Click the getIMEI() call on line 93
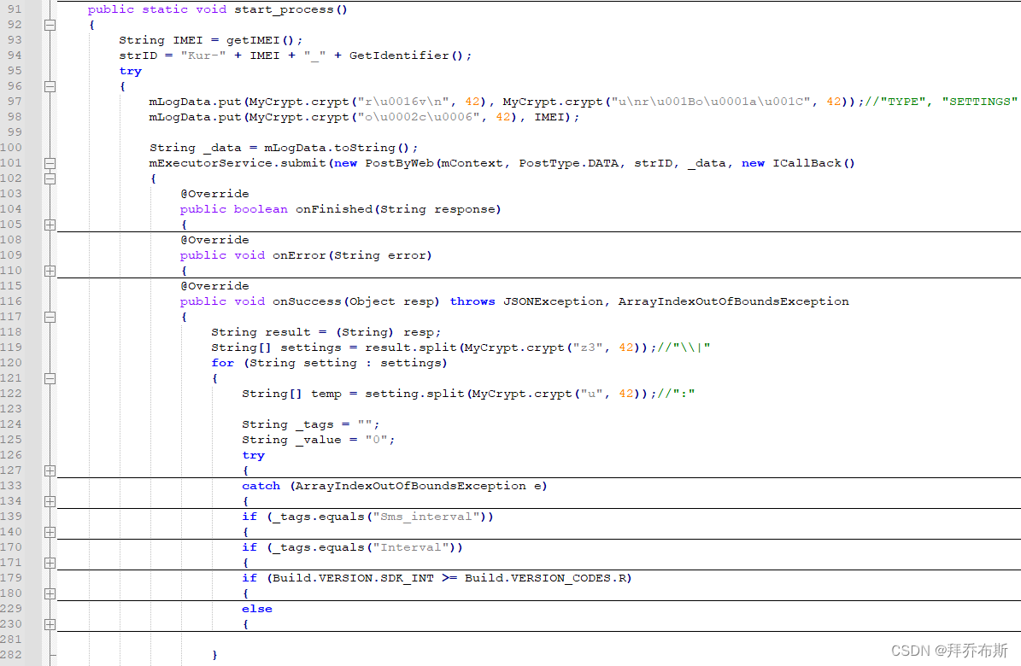 click(x=261, y=40)
